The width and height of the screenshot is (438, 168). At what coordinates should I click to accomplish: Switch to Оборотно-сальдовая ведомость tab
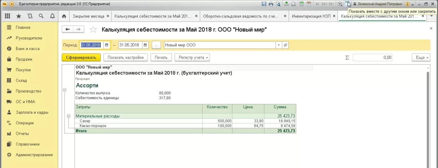coord(241,16)
